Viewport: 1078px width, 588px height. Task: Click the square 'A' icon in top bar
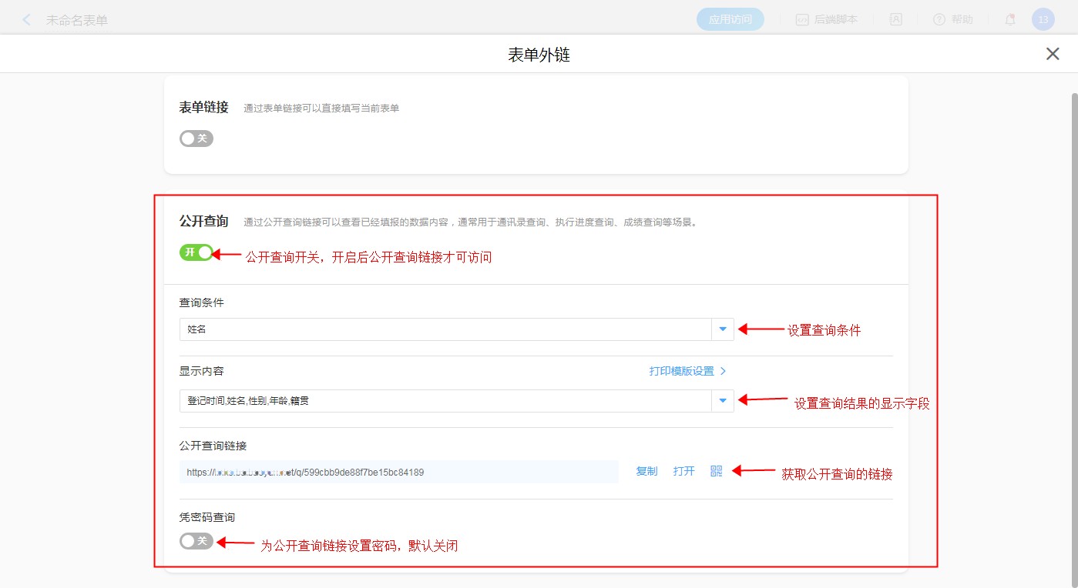point(896,20)
